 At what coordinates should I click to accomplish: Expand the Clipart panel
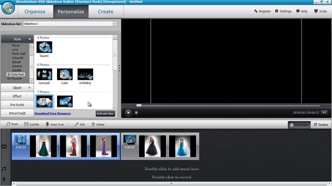(x=17, y=88)
